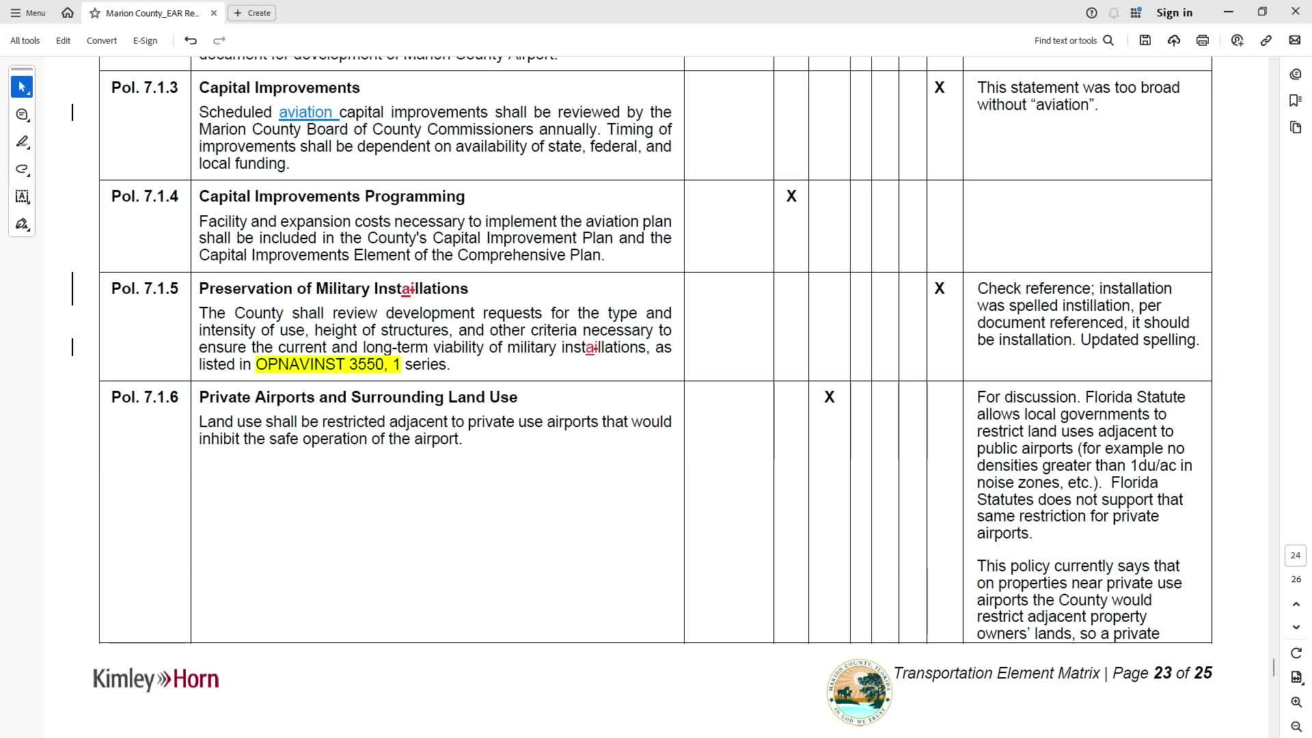Click the Sign in button
The image size is (1312, 738).
point(1174,13)
